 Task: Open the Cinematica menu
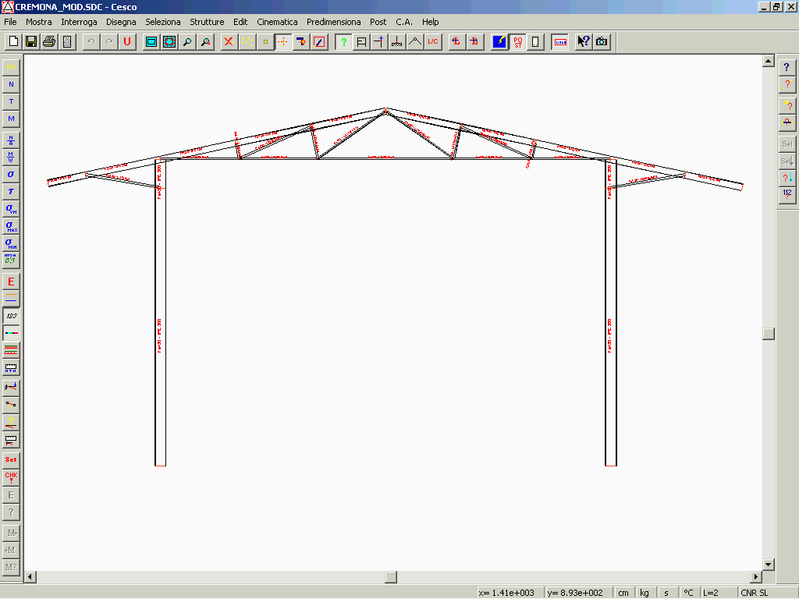click(x=277, y=22)
